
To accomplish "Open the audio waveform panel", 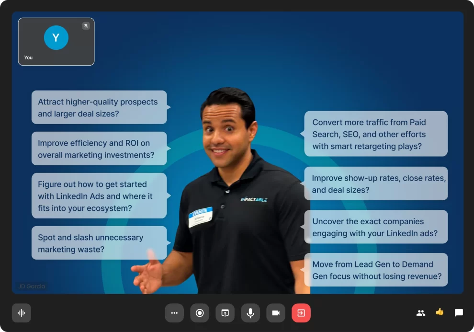I will coord(22,313).
